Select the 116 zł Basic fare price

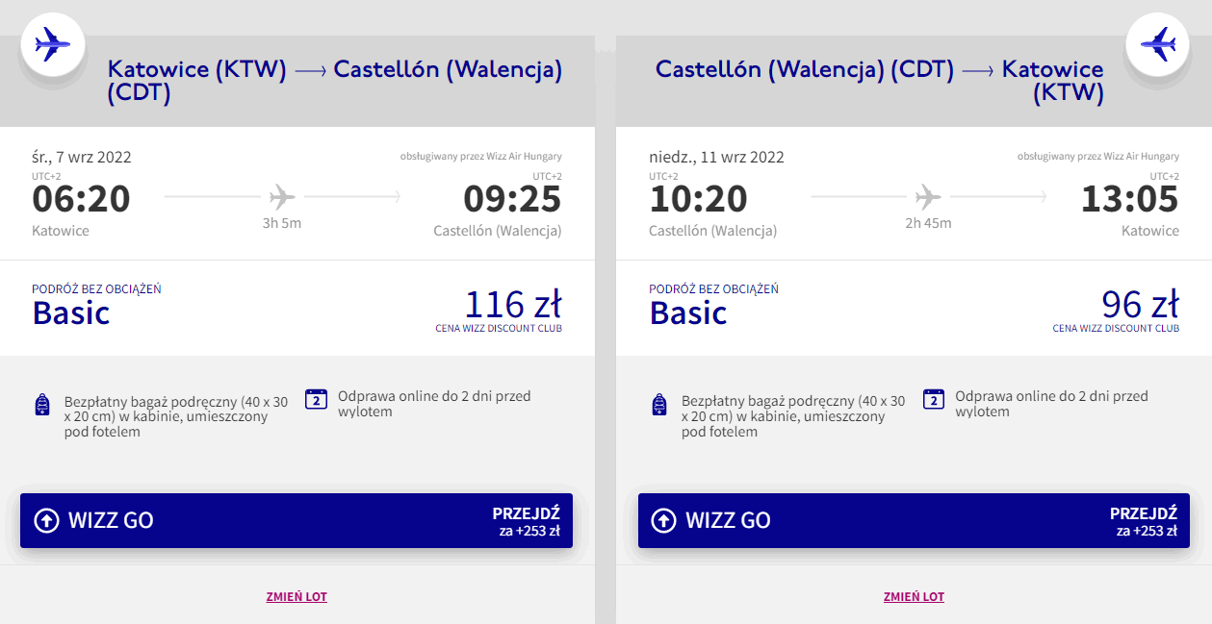coord(512,305)
